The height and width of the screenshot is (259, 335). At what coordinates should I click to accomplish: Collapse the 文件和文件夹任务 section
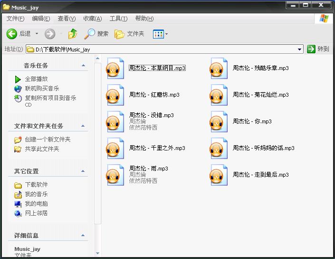point(84,126)
